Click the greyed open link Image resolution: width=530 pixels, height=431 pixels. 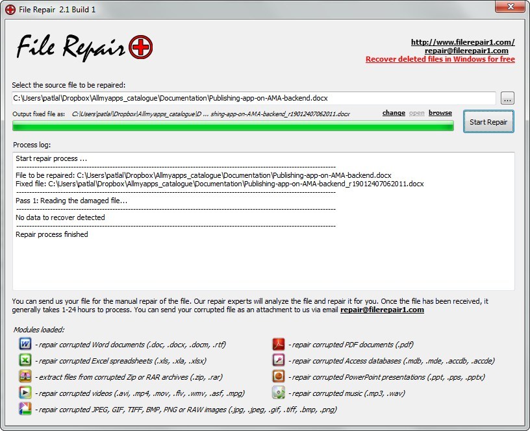click(x=417, y=113)
